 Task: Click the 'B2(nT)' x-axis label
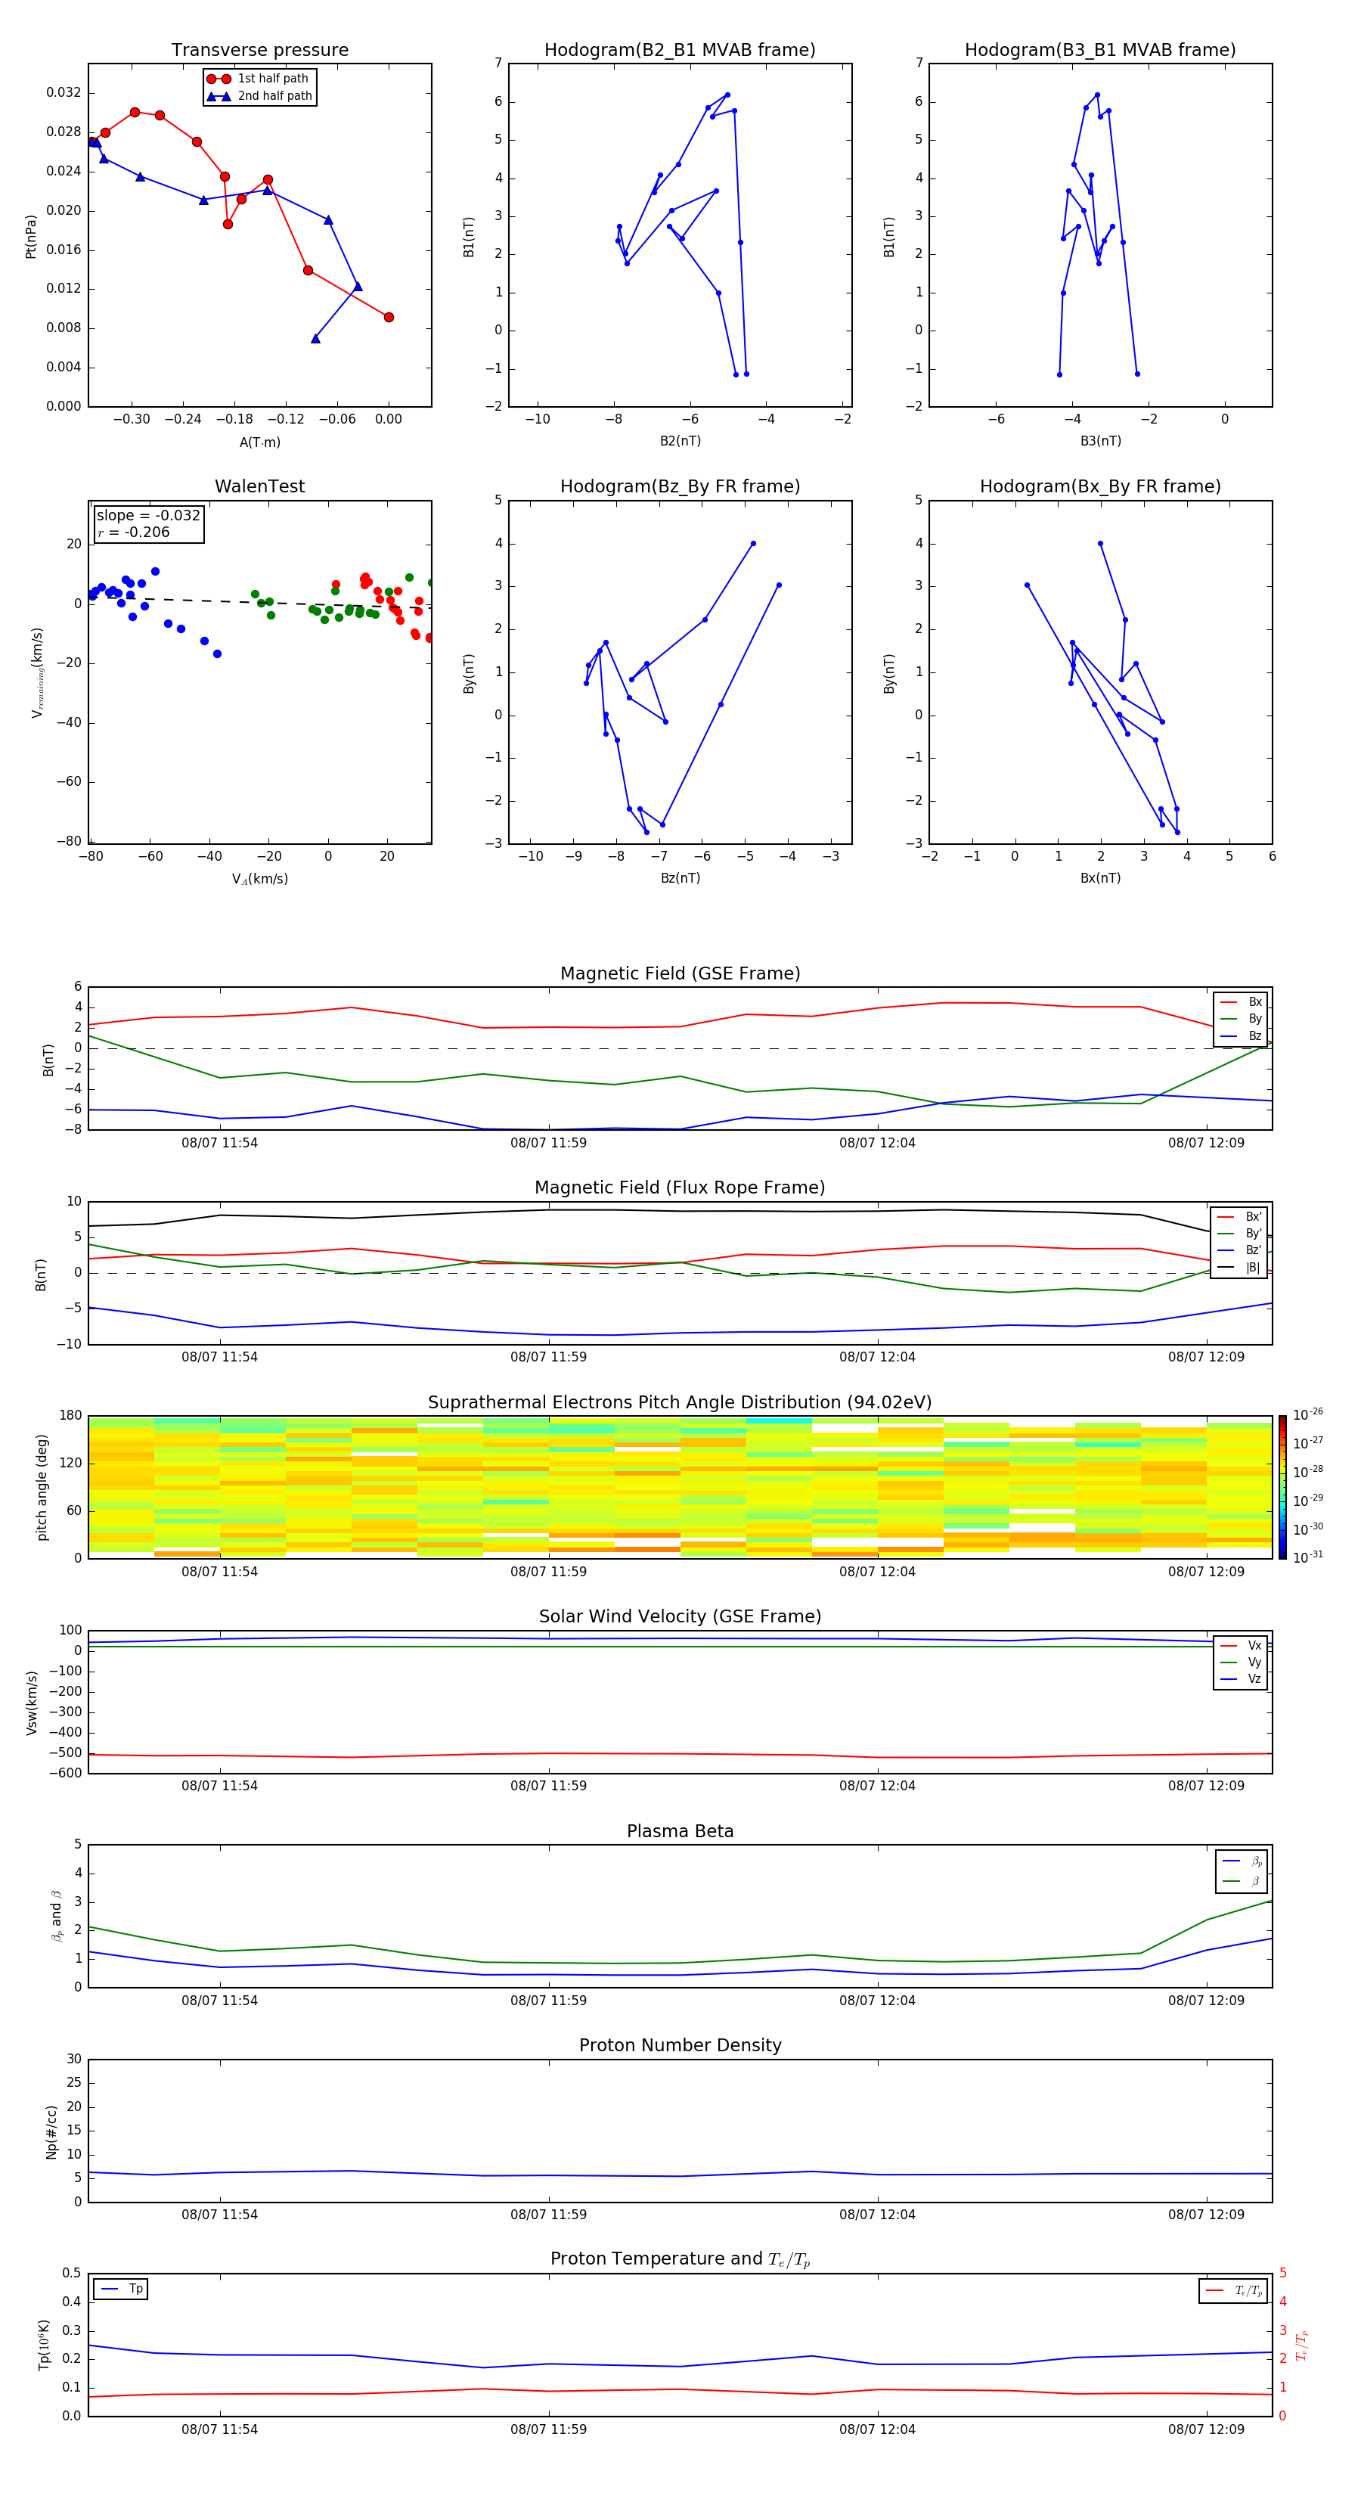click(x=680, y=441)
